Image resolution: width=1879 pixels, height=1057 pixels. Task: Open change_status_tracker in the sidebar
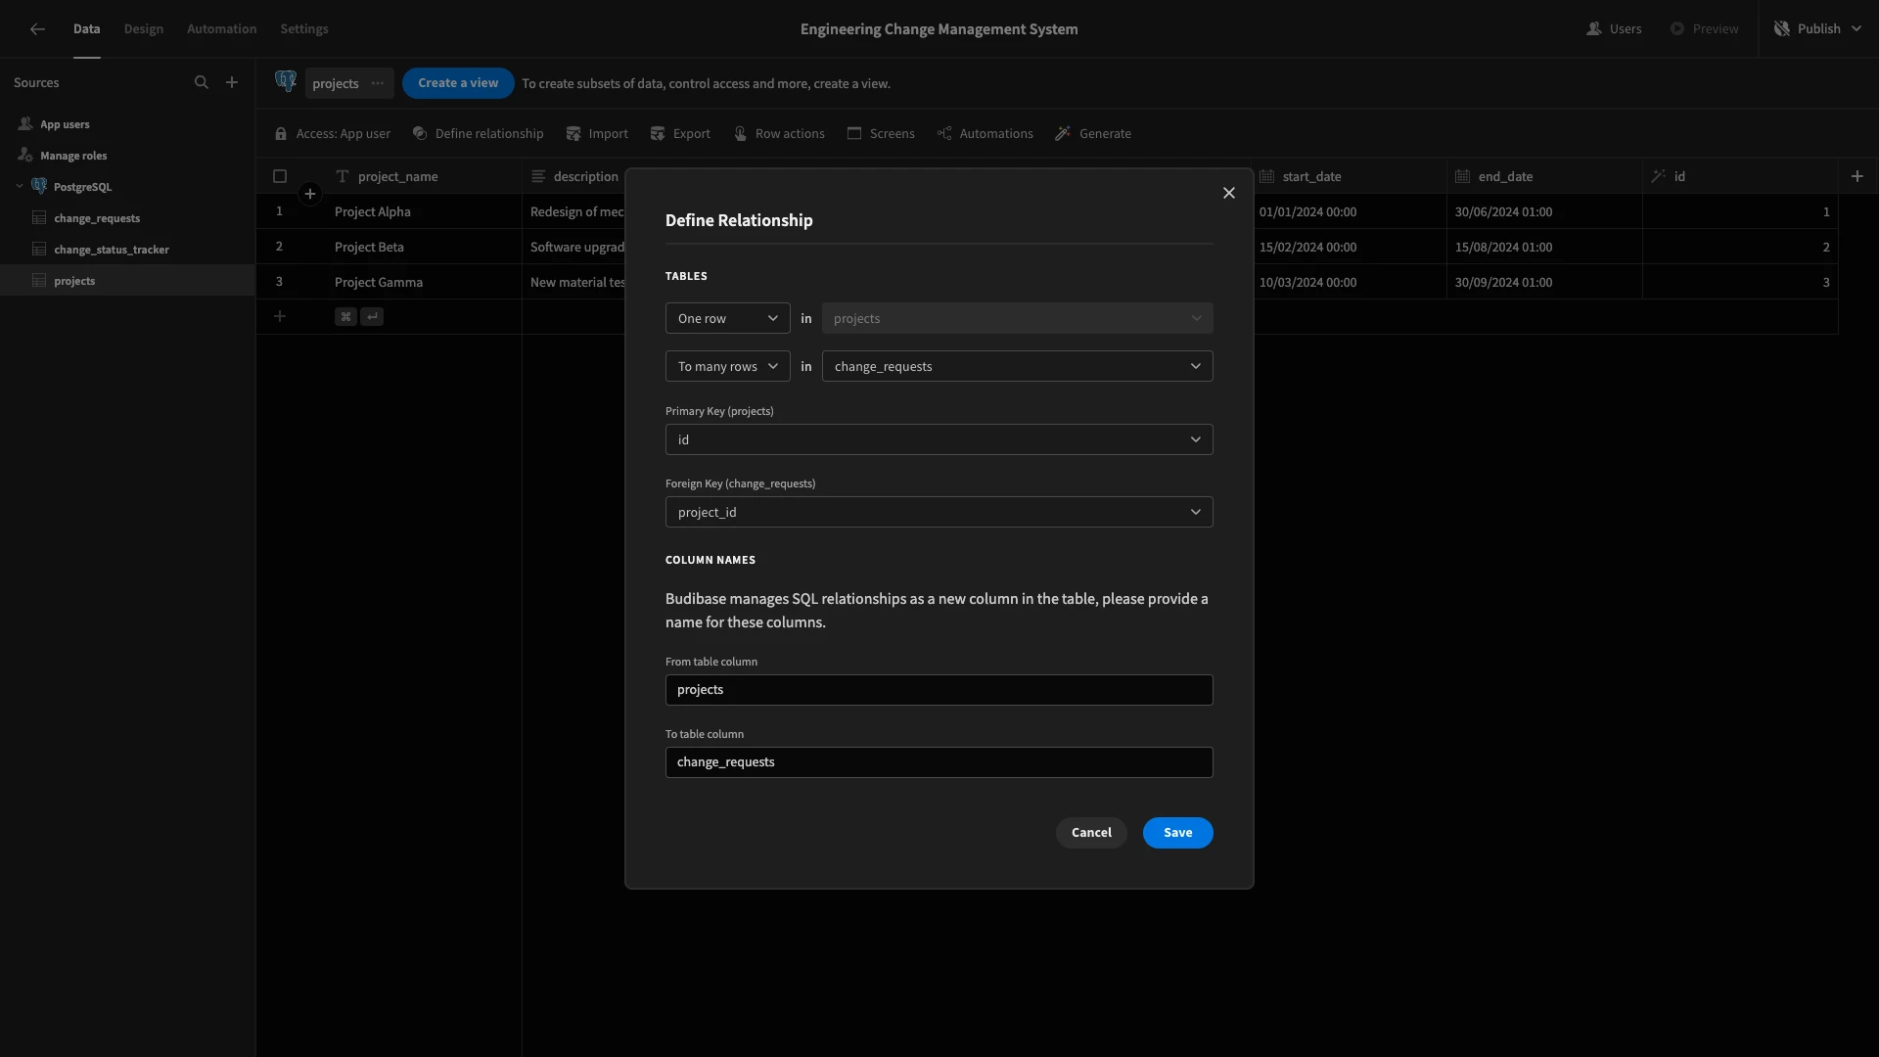(x=112, y=250)
